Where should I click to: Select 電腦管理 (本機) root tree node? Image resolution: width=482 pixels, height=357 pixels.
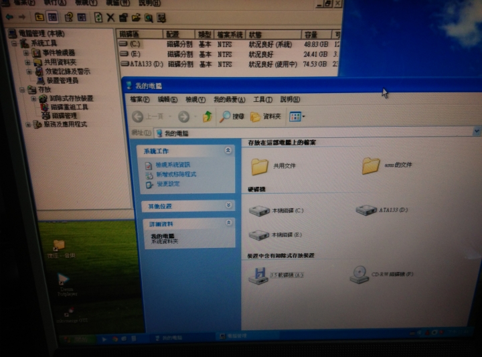point(42,33)
